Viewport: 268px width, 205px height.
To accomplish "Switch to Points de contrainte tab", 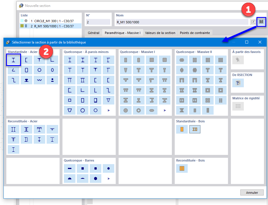I will coord(195,33).
